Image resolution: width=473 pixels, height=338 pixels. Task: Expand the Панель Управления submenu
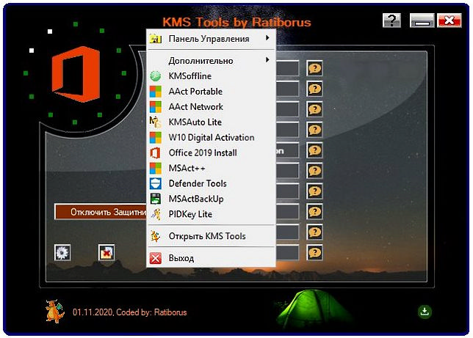tap(209, 38)
